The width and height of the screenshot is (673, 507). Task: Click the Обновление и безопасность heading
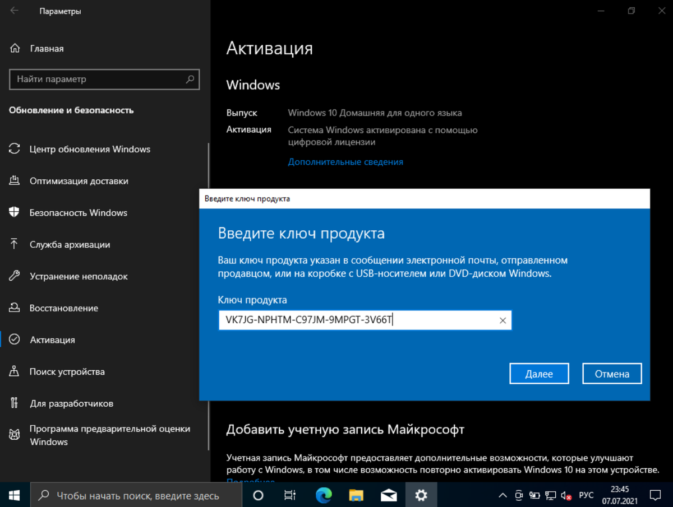pos(71,110)
